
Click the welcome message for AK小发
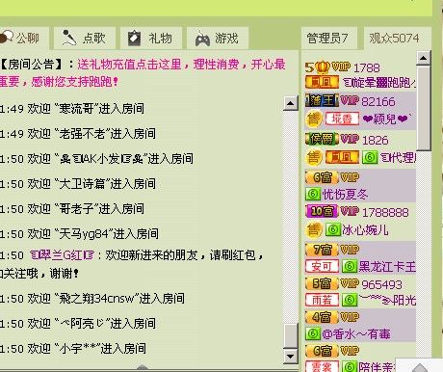tap(96, 158)
